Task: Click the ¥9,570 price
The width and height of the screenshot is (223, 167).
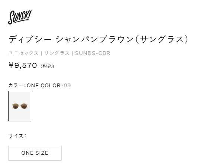Action: 23,66
